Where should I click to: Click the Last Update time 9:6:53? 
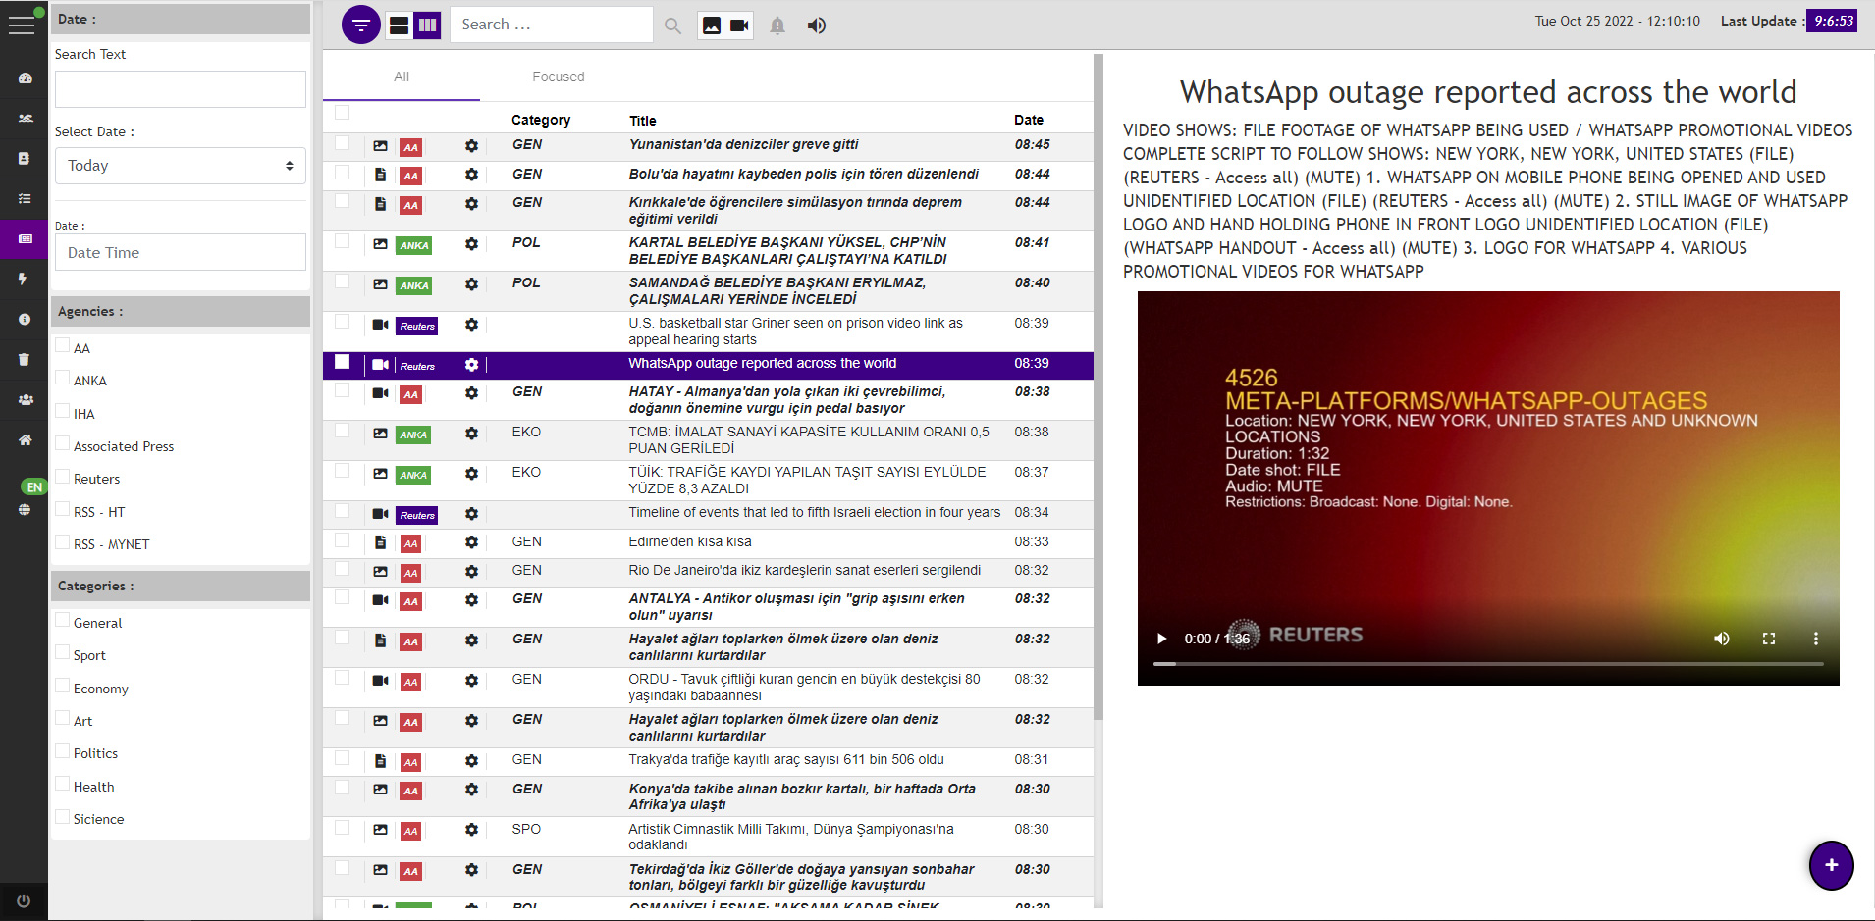pos(1832,21)
